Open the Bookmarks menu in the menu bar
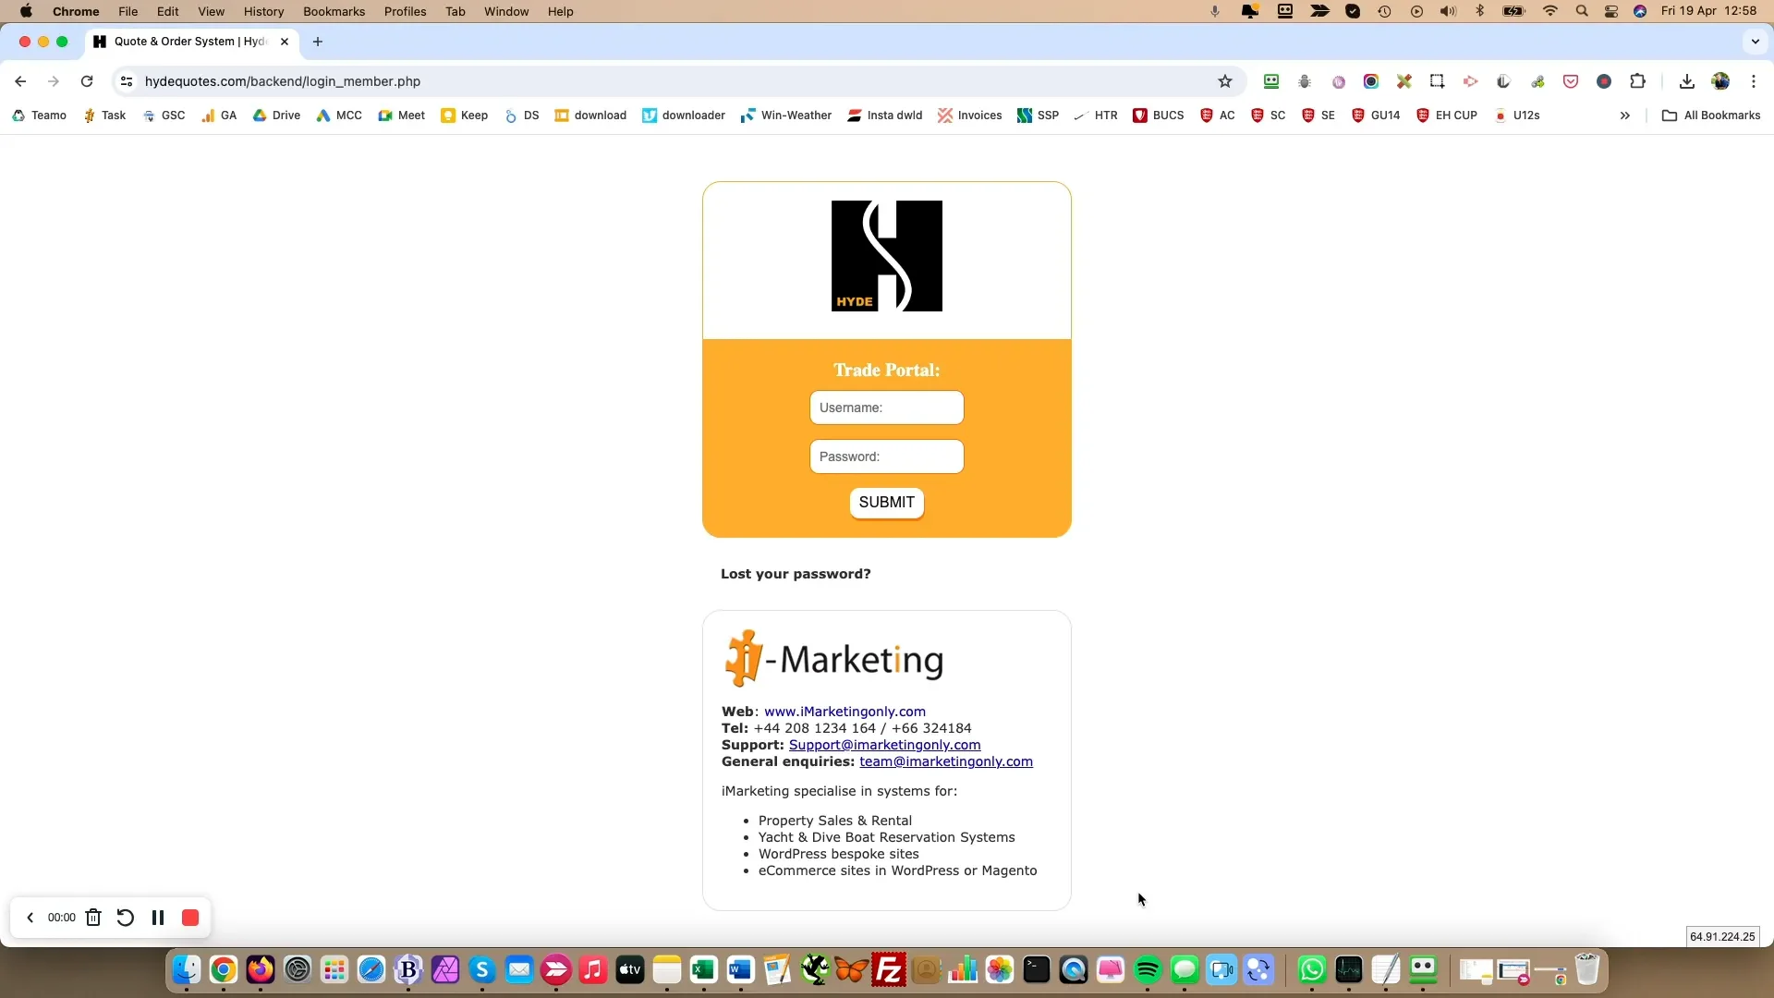The width and height of the screenshot is (1774, 998). pos(334,11)
